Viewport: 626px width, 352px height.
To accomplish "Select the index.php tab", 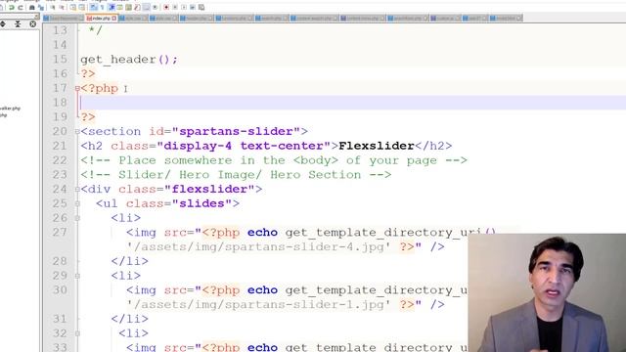I will click(x=102, y=18).
